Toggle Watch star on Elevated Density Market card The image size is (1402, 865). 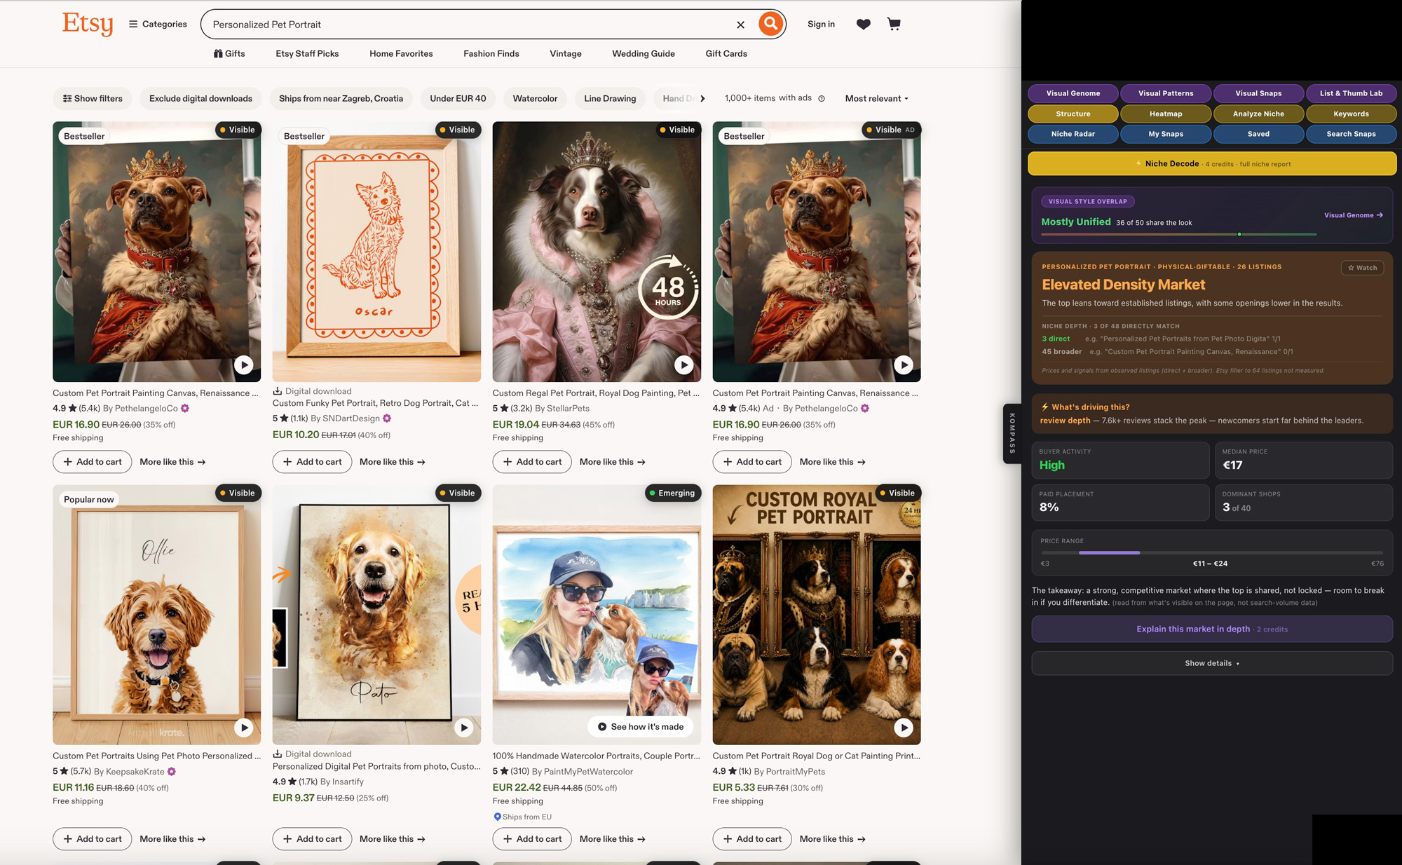(x=1362, y=267)
